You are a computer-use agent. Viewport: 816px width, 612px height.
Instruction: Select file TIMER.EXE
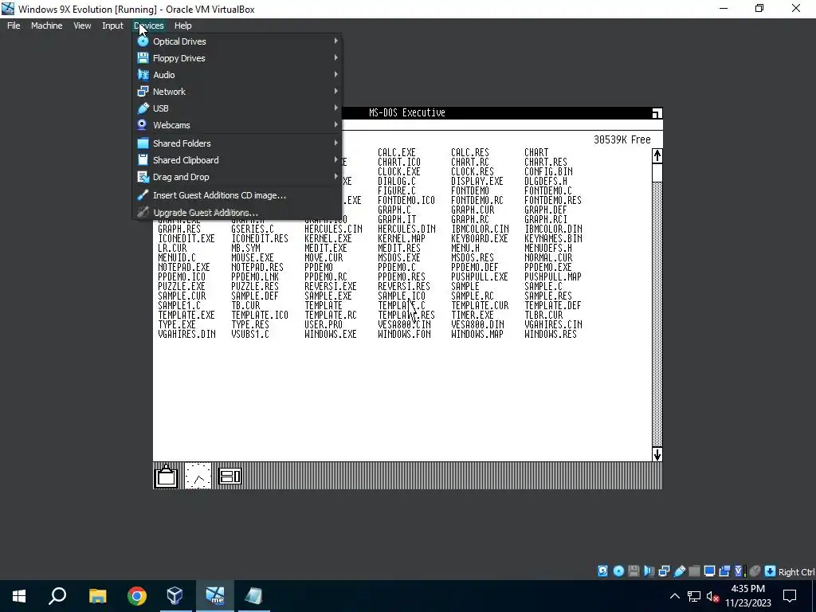click(472, 315)
